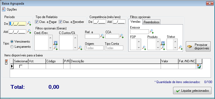
Task: Click the current row arrow indicator
Action: point(12,66)
